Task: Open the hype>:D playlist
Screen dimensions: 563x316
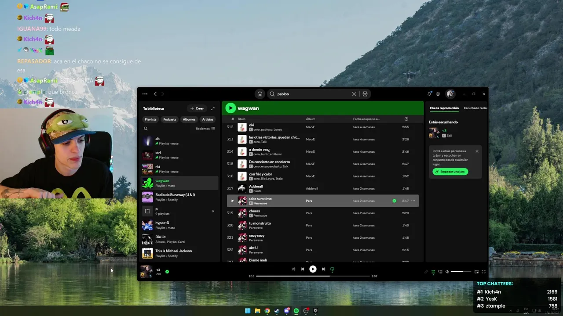Action: [x=179, y=225]
